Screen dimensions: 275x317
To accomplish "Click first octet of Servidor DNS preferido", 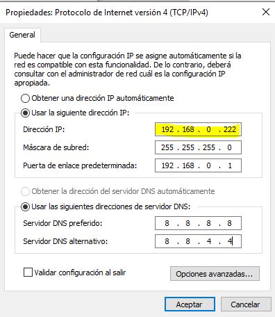I will [167, 223].
